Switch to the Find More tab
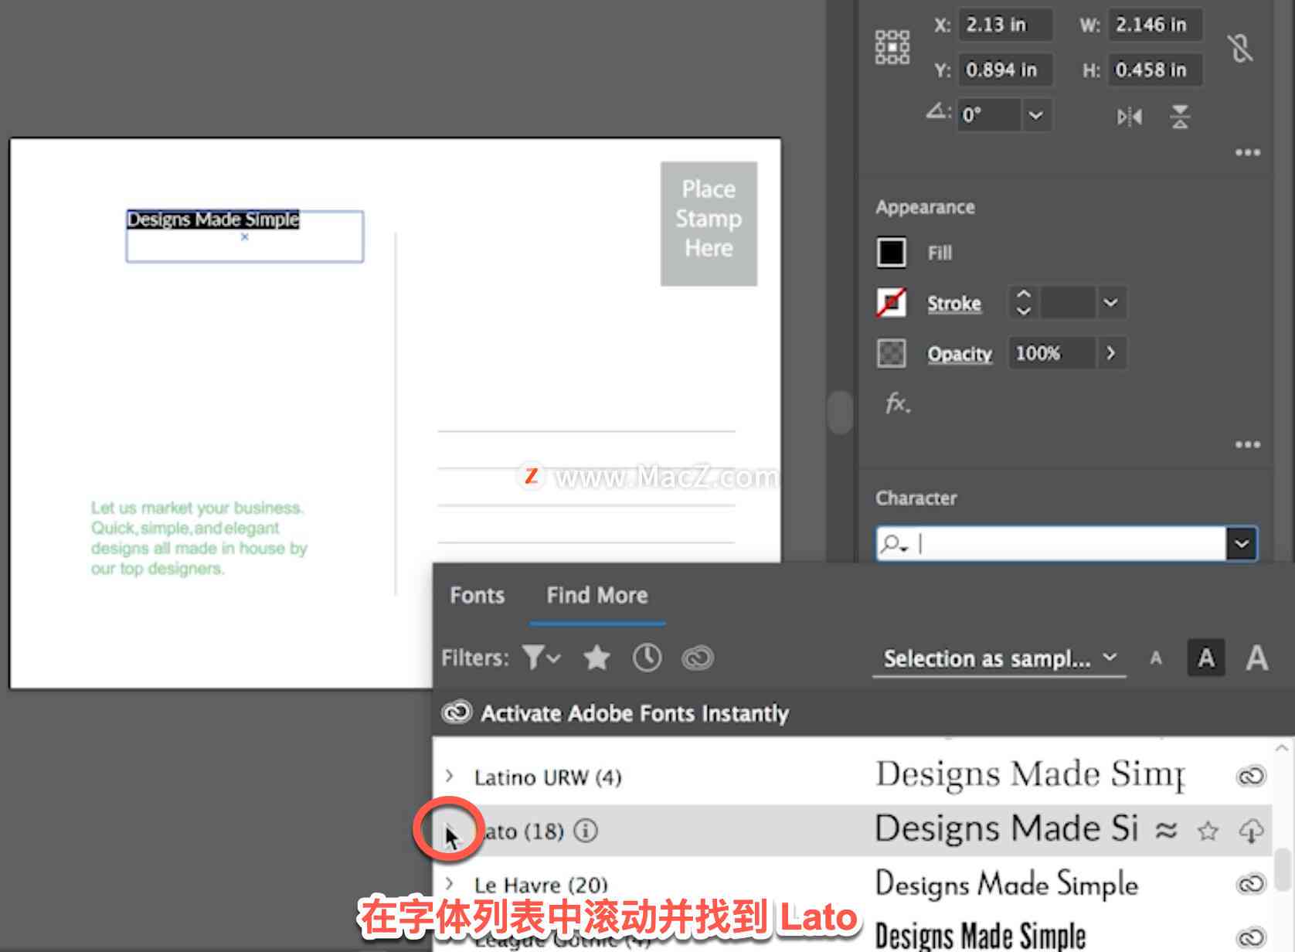 (597, 595)
